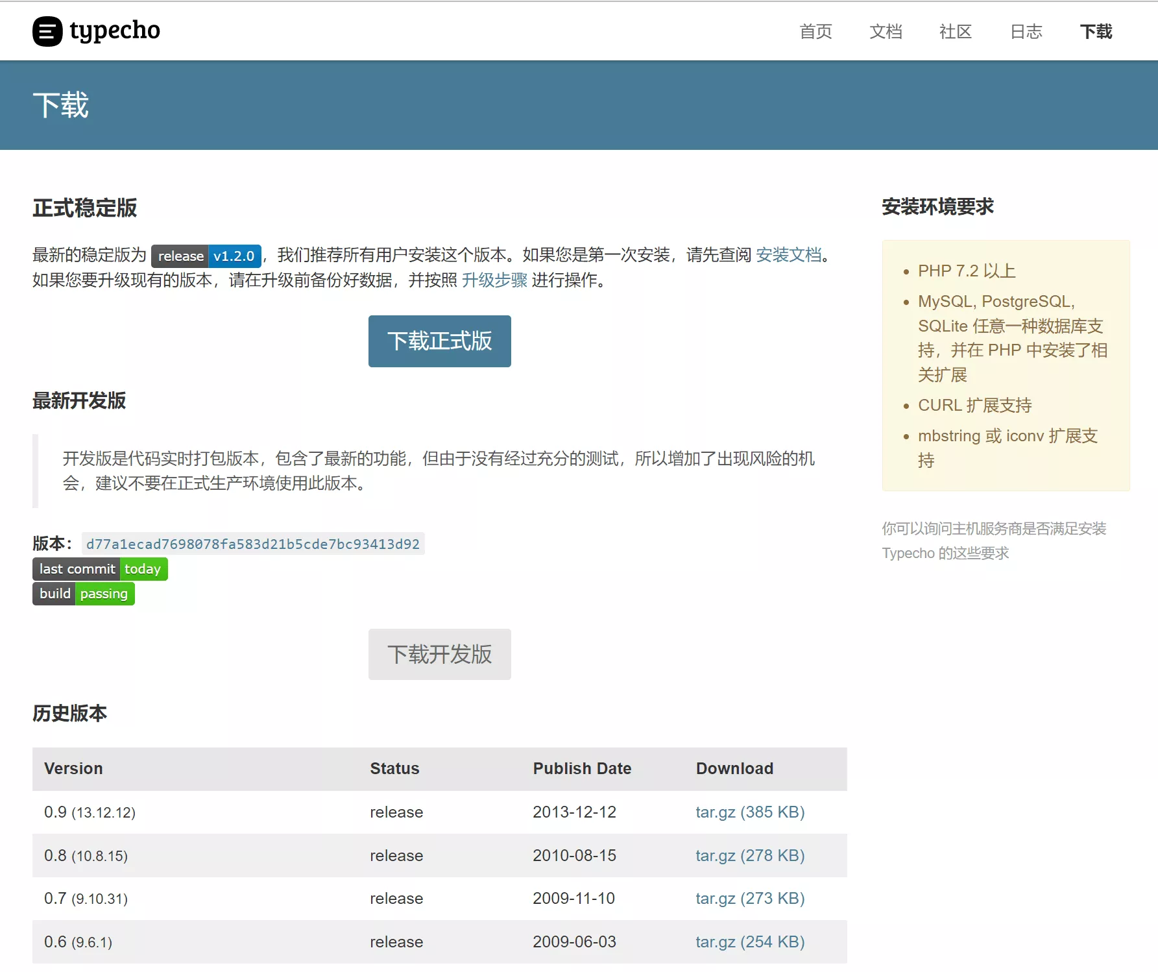Download the 0.7 tar.gz (273 KB)
Viewport: 1158px width, 972px height.
pos(750,899)
